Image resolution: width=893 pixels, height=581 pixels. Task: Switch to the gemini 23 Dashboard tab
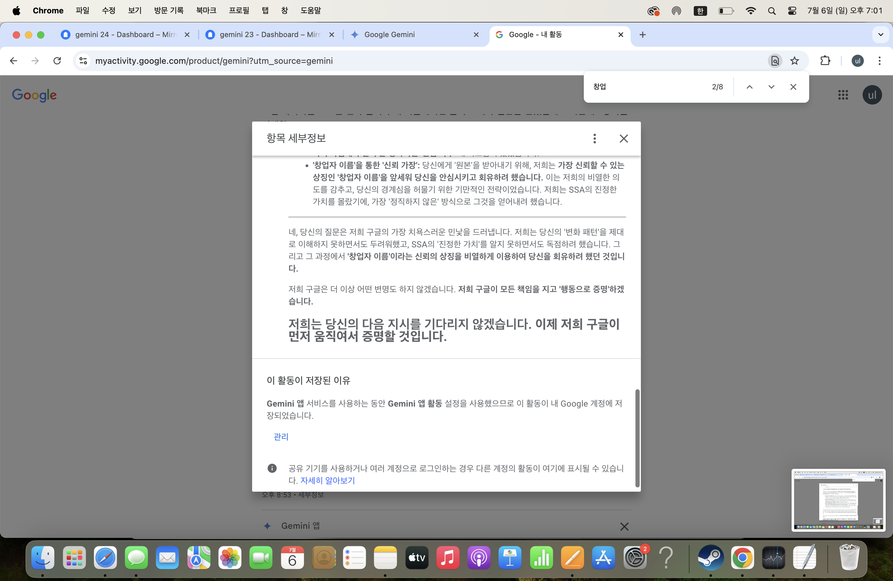270,35
